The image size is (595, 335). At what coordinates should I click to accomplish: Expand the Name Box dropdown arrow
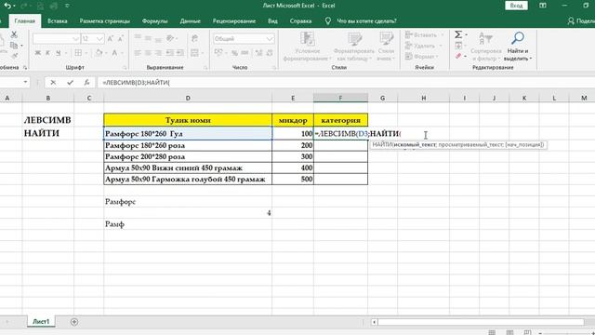[25, 82]
